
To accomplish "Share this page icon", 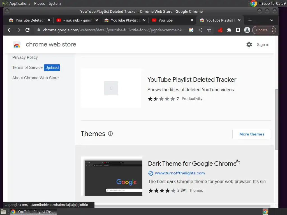I will tap(200, 30).
